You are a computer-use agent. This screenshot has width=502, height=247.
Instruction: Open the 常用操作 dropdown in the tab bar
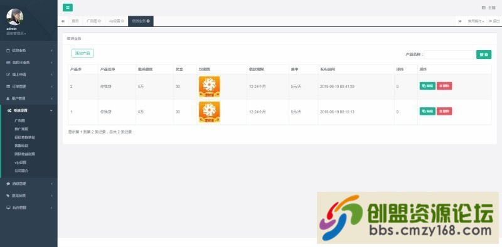tap(476, 21)
